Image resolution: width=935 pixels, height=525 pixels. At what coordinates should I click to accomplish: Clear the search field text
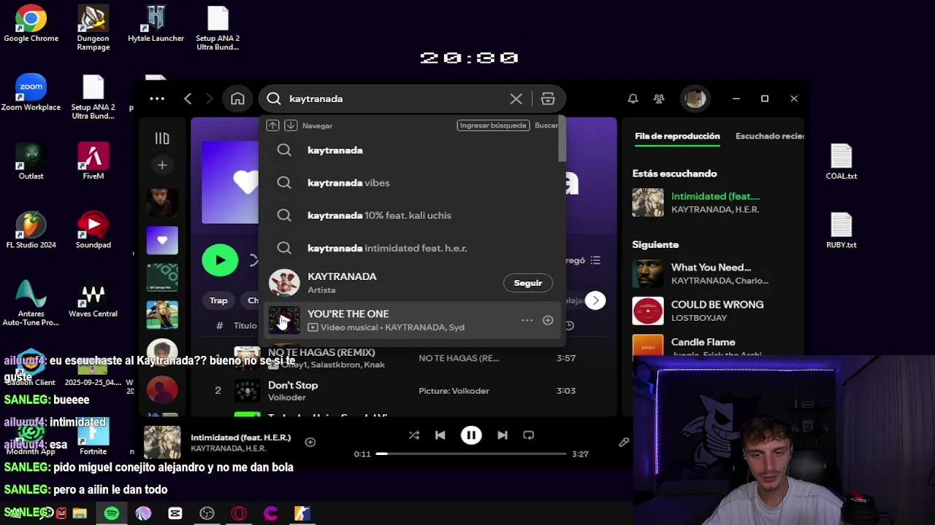[516, 98]
